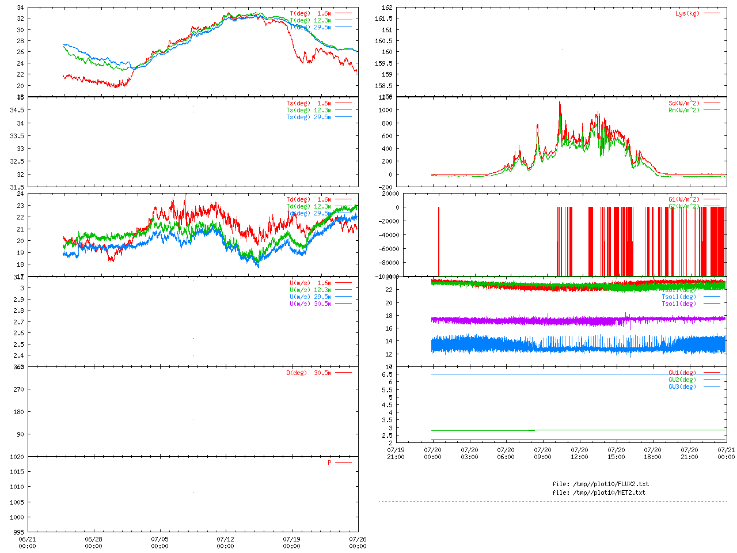Click the '07/20 18:00' time axis label
Screen dimensions: 737x553
(653, 453)
